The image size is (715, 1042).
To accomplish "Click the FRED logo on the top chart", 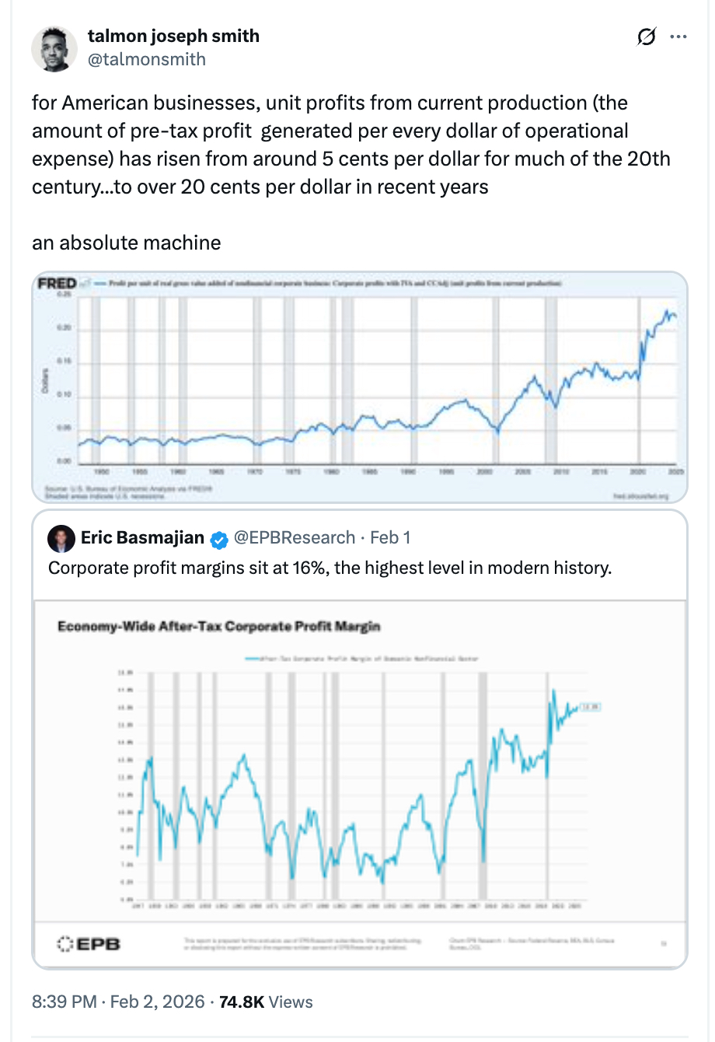I will (58, 283).
